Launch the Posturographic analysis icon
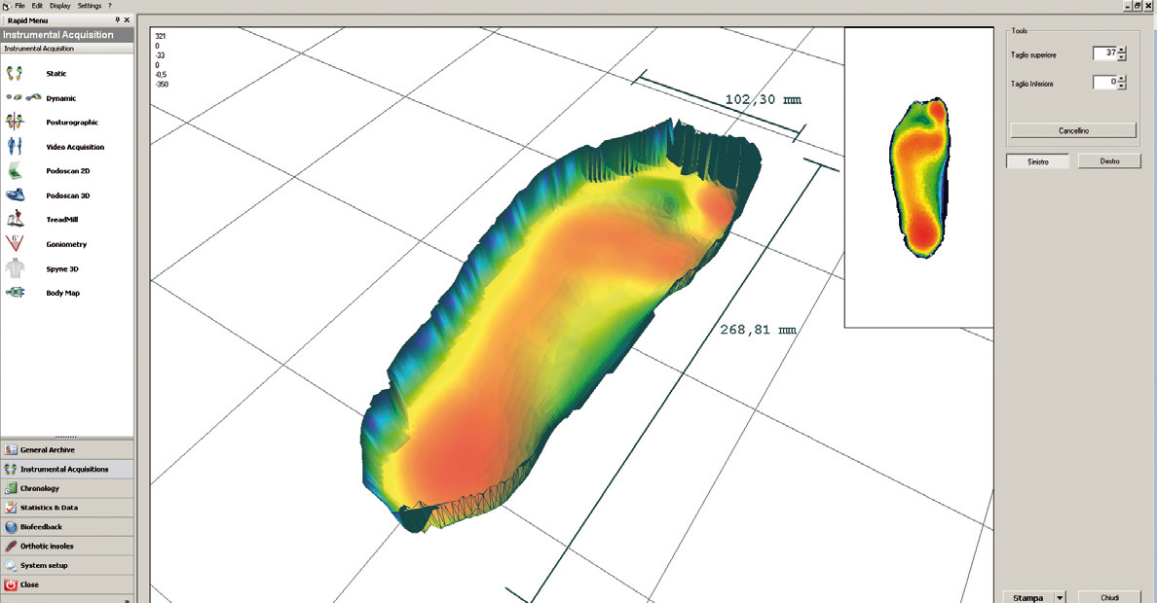Screen dimensions: 1157x603 15,123
